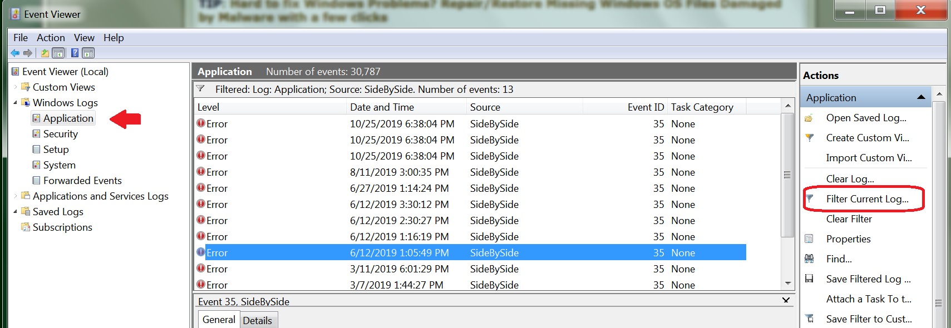Click the Subscriptions icon in tree
The width and height of the screenshot is (951, 328).
click(x=26, y=227)
